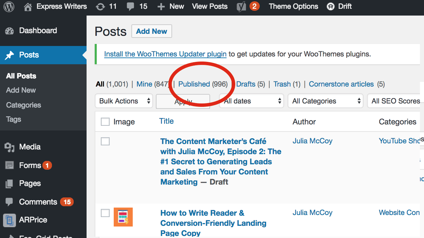This screenshot has height=238, width=424.
Task: Open the All Categories dropdown
Action: click(325, 101)
